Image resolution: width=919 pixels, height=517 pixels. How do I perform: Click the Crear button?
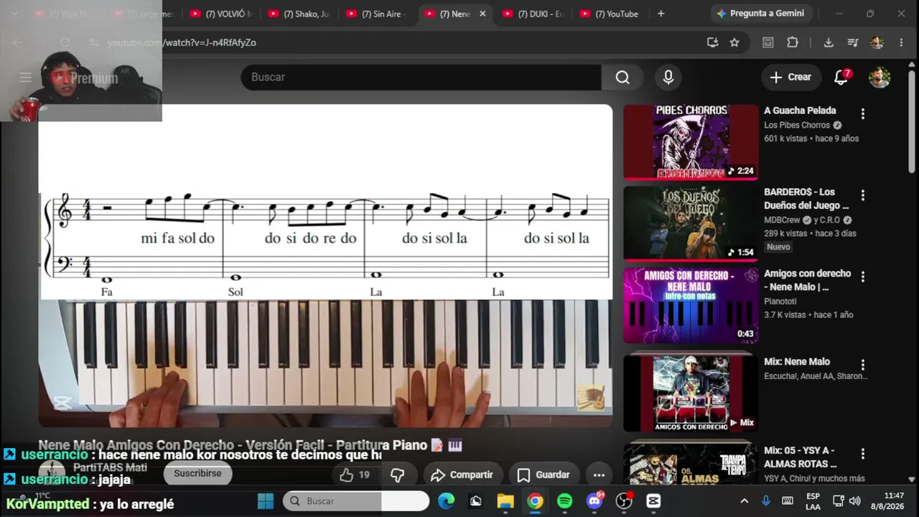(x=790, y=78)
